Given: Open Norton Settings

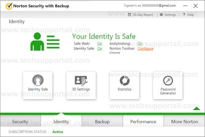Looking at the screenshot, I should 168,15.
